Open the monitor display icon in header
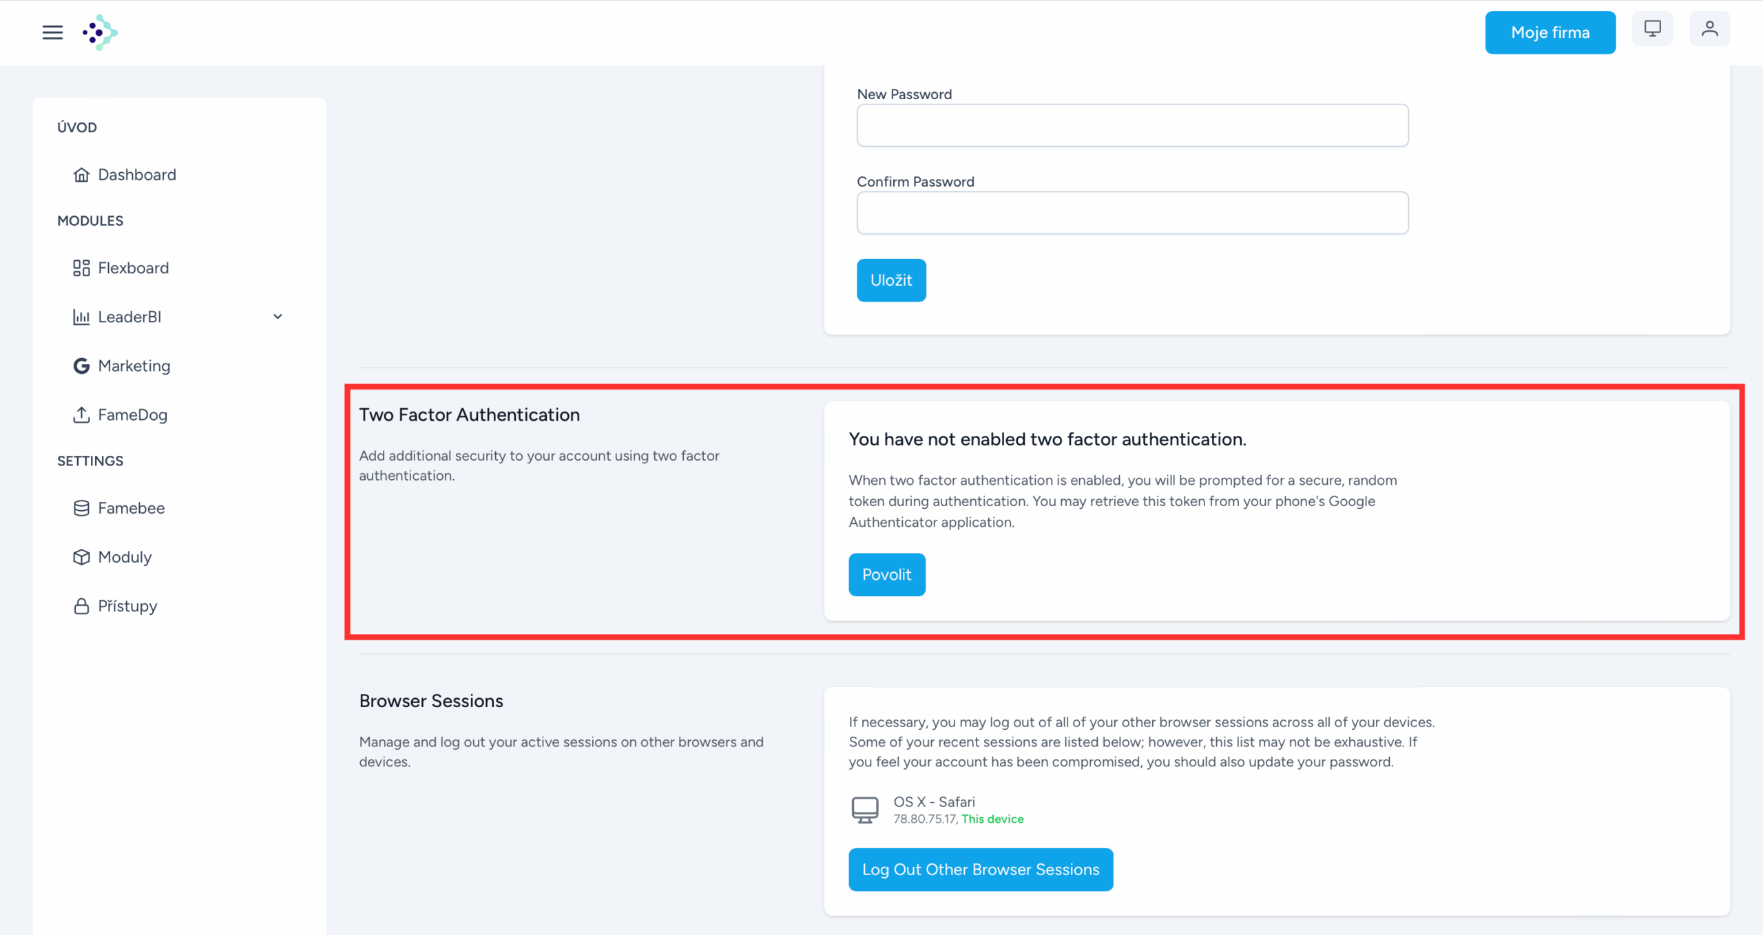The image size is (1763, 935). [x=1652, y=29]
